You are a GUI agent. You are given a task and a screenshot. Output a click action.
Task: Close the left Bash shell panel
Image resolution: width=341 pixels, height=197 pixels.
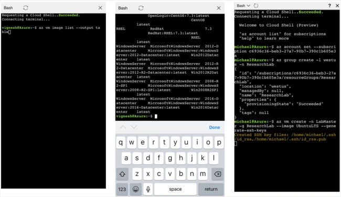coord(100,8)
